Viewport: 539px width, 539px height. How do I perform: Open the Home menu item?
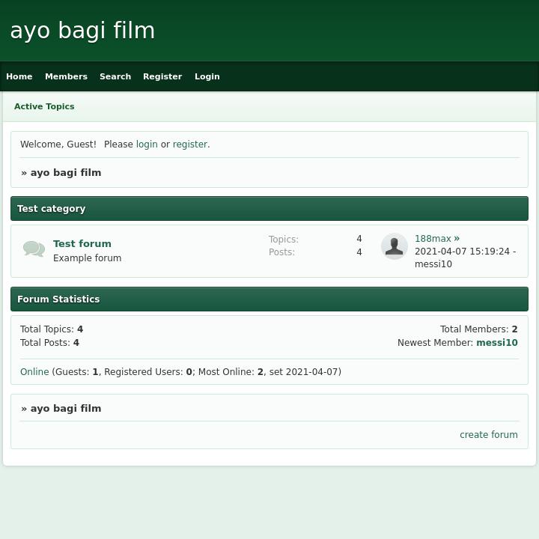pos(19,76)
